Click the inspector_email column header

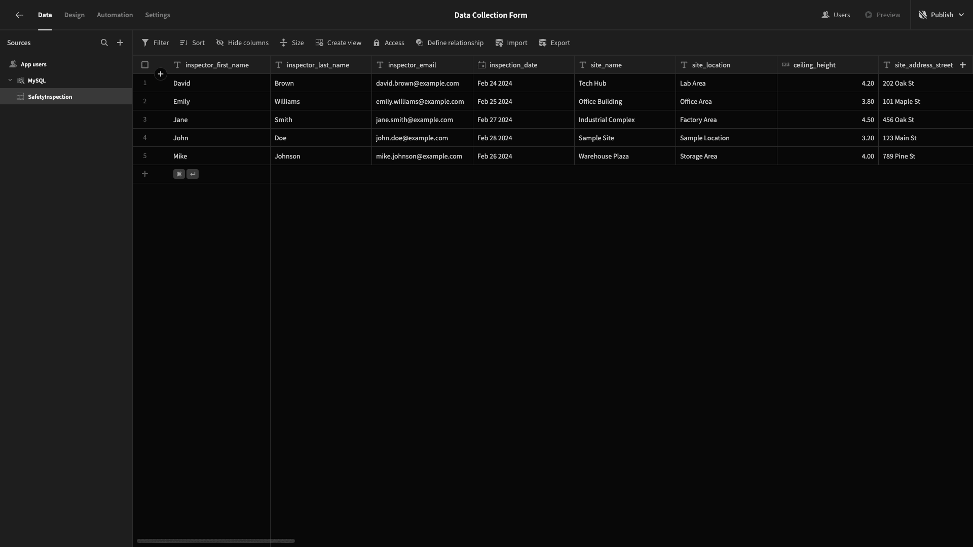(x=422, y=65)
